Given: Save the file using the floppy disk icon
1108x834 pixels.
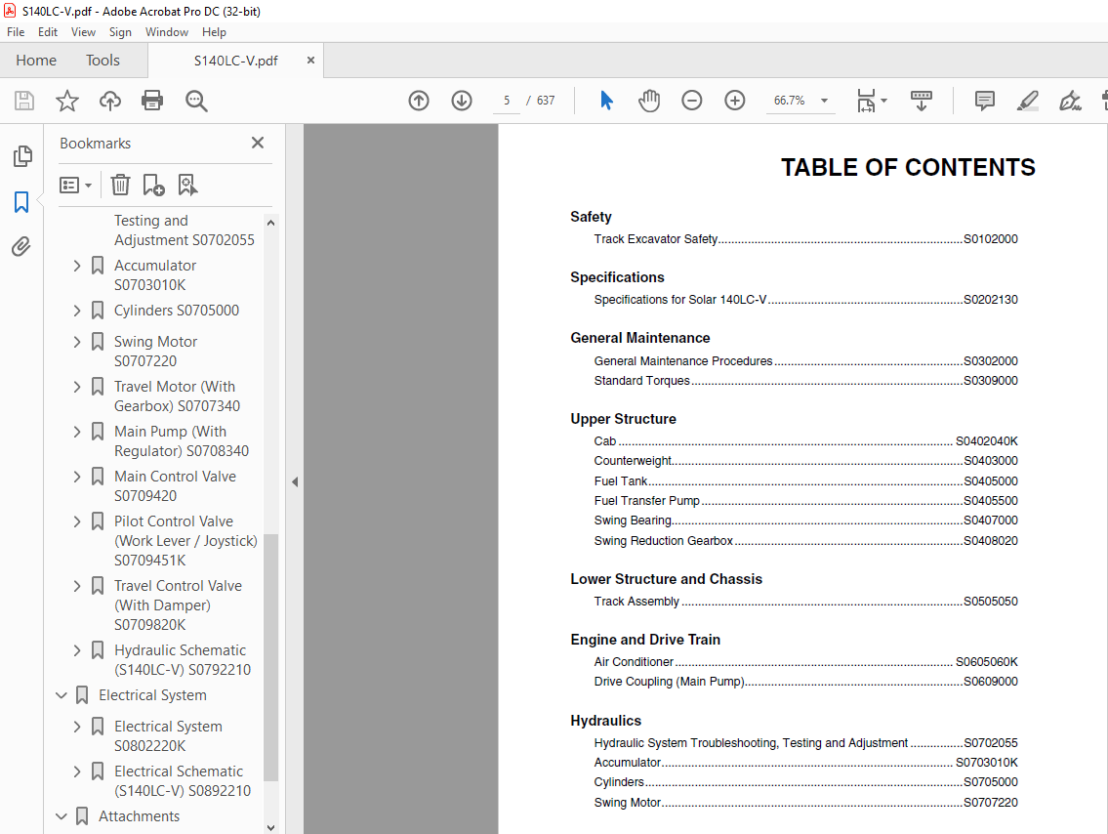Looking at the screenshot, I should 24,101.
